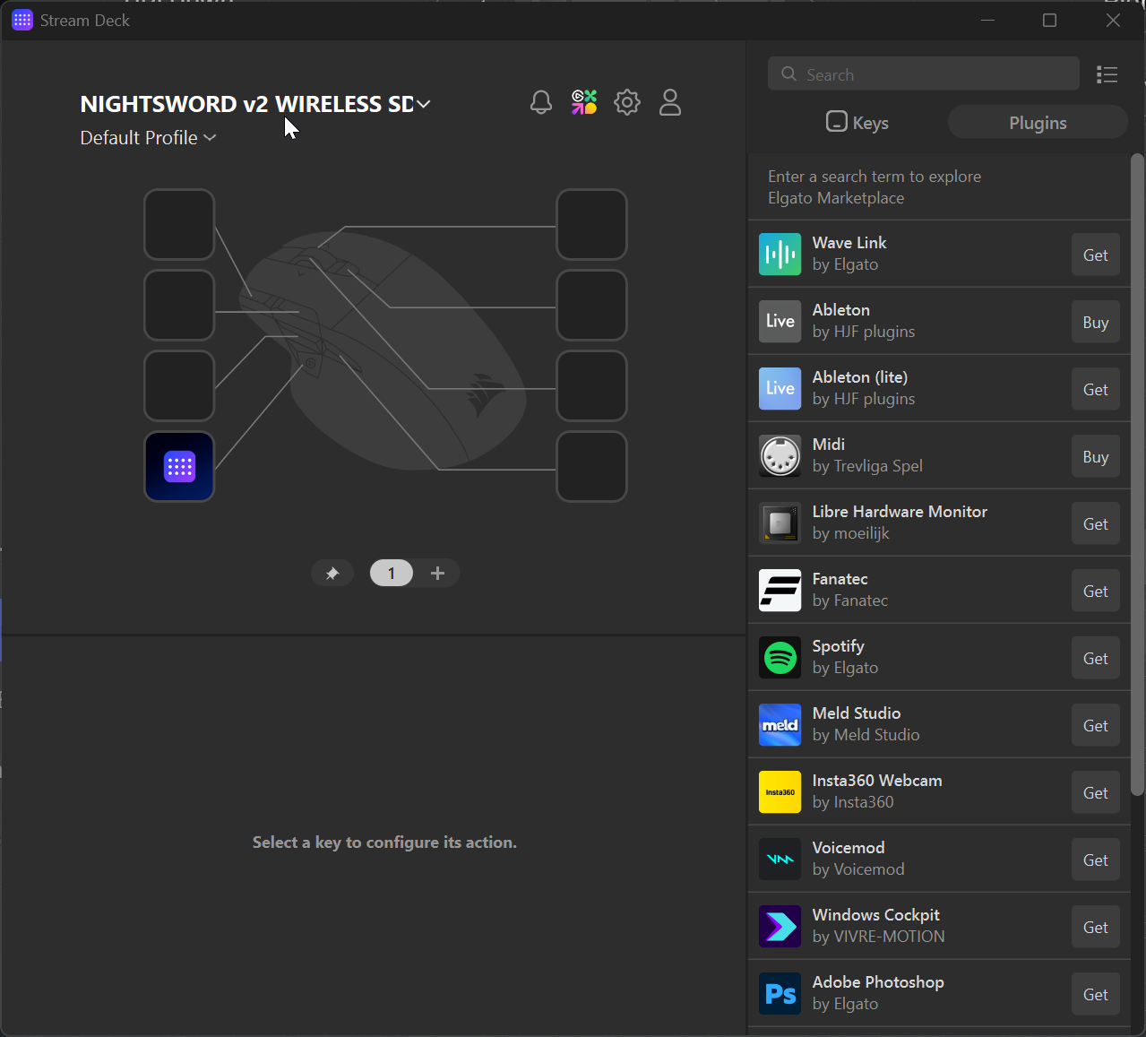Select the second left empty key slot
Viewport: 1146px width, 1037px height.
click(179, 305)
